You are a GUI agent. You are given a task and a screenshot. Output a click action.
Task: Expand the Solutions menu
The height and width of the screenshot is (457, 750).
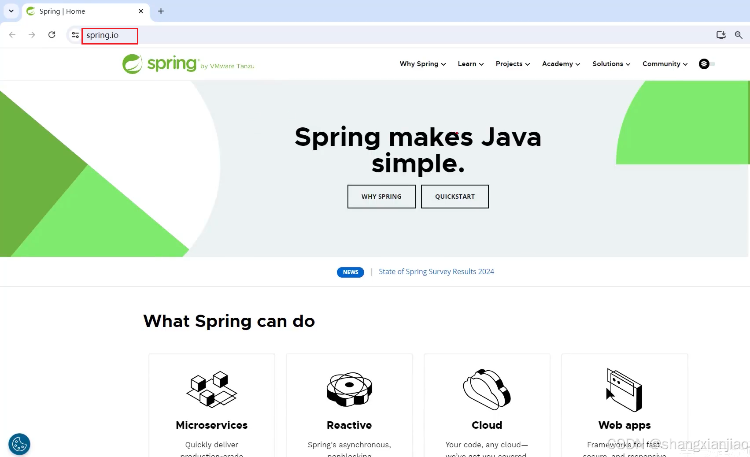[611, 64]
